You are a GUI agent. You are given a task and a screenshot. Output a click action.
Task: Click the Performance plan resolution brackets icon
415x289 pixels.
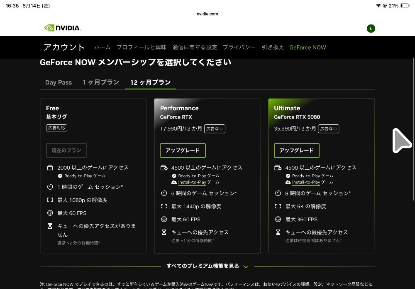coord(164,206)
